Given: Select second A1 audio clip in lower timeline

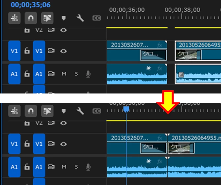Looking at the screenshot, I should pos(194,167).
